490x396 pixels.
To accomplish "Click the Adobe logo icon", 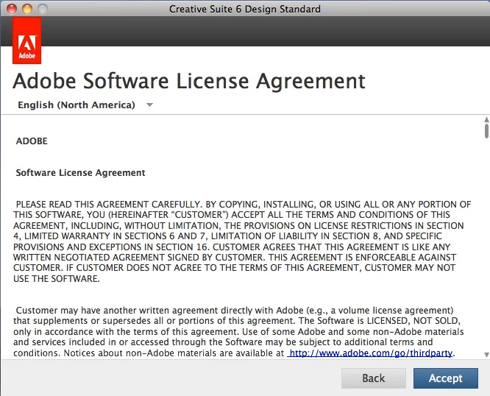I will click(27, 40).
